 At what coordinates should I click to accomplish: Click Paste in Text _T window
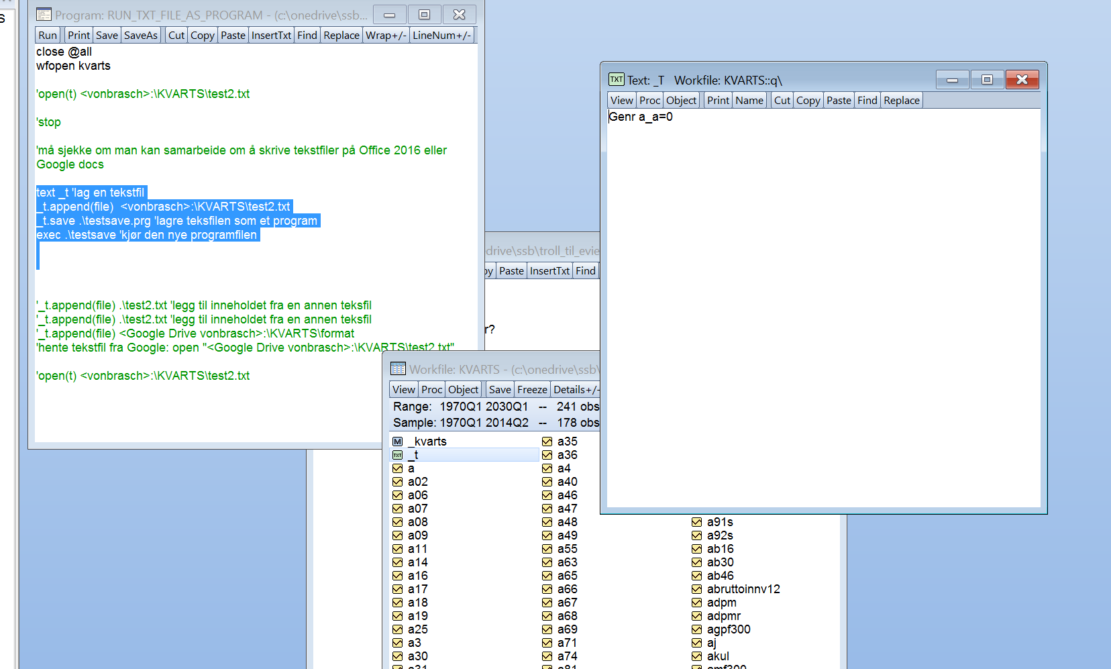(x=839, y=100)
